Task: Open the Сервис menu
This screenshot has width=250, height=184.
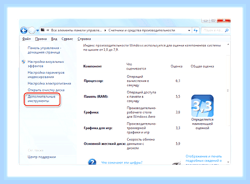Action: coord(67,39)
